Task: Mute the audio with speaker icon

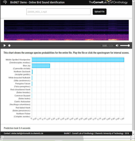Action: point(117,46)
